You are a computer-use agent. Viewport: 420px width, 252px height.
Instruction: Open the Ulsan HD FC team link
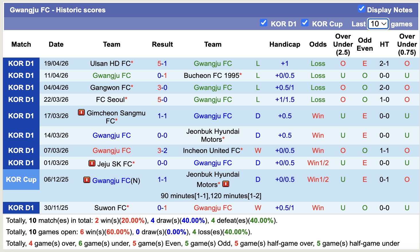click(x=109, y=63)
